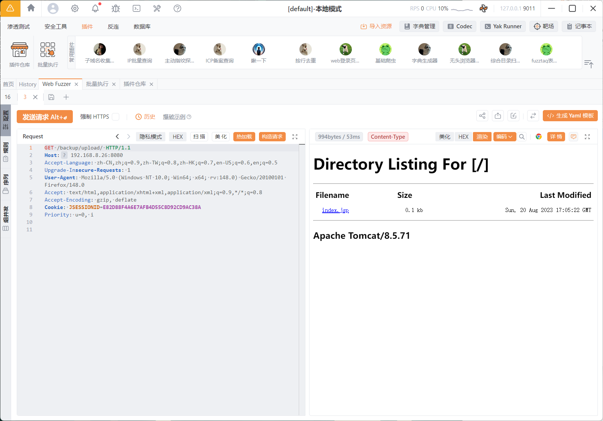Click the orange send request button
This screenshot has width=603, height=421.
point(45,117)
